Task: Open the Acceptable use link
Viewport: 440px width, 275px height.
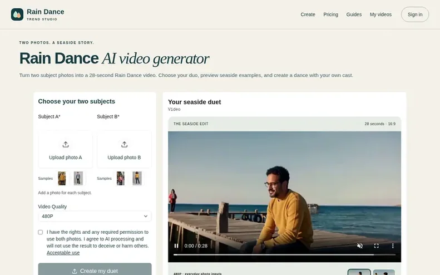Action: [63, 253]
